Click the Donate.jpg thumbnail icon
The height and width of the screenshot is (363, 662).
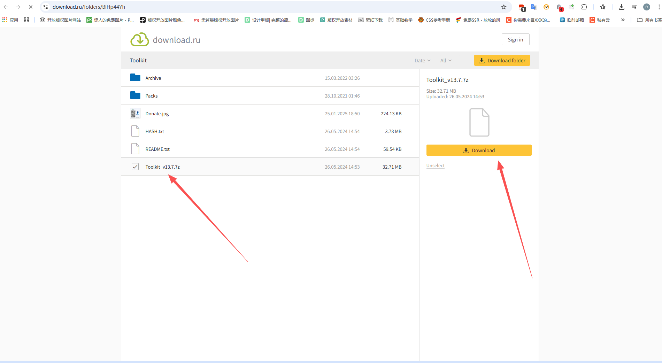tap(135, 114)
